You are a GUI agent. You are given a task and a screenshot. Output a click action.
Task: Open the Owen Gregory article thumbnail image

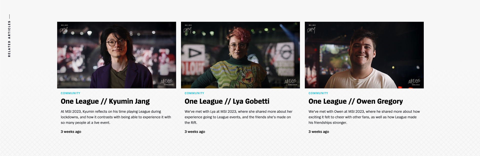coord(364,55)
